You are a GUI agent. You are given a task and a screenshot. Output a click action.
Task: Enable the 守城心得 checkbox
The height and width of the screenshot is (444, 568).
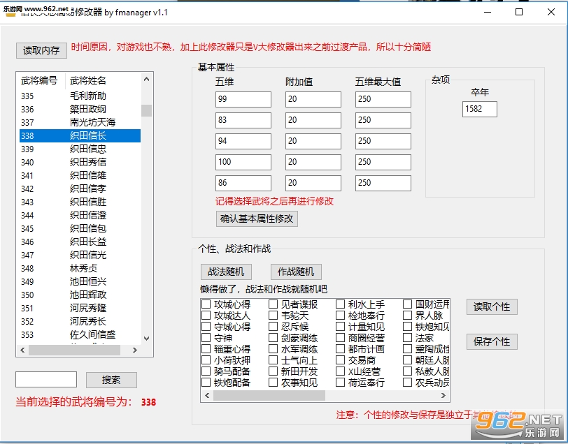(x=206, y=327)
